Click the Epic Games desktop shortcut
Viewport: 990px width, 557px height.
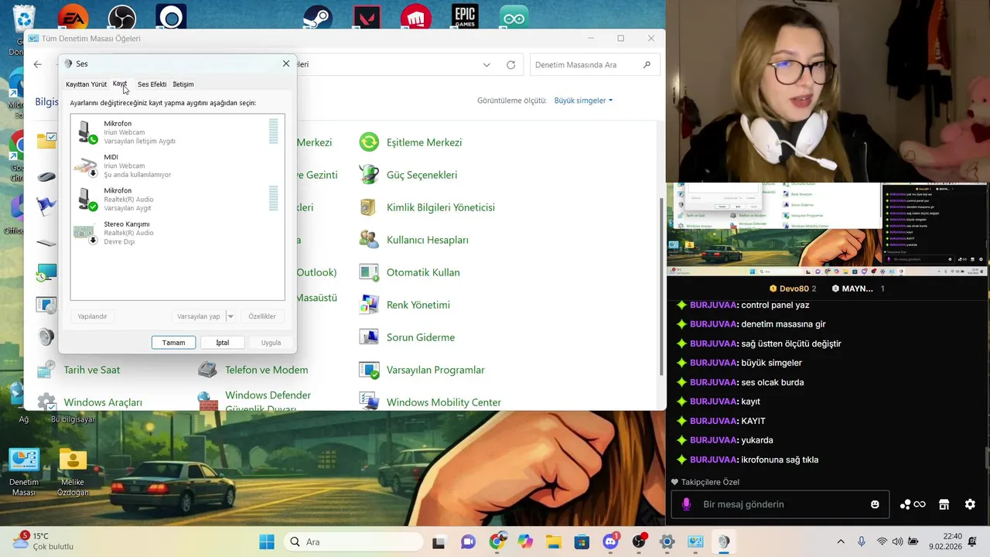pyautogui.click(x=465, y=17)
